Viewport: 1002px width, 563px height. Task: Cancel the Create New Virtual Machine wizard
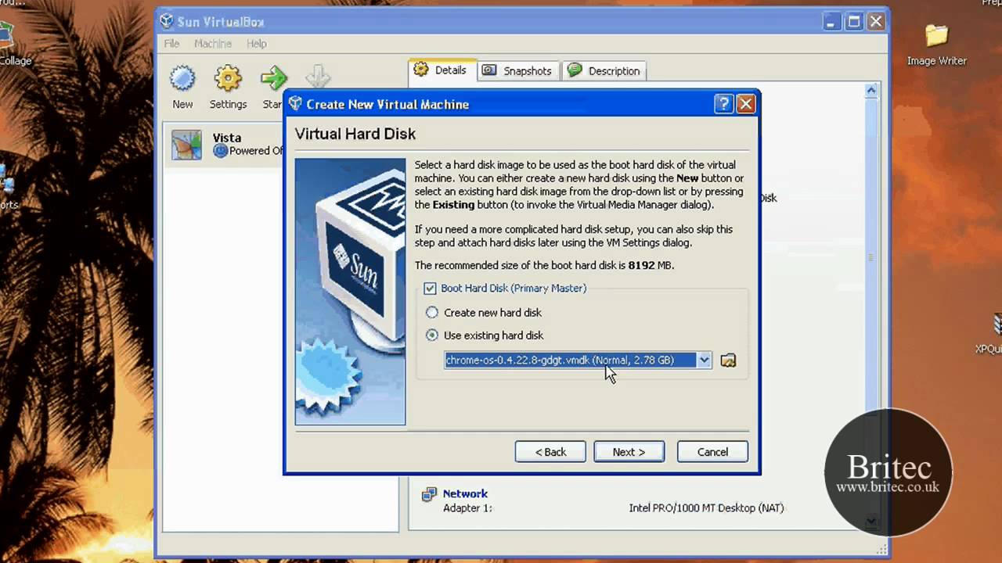click(712, 452)
